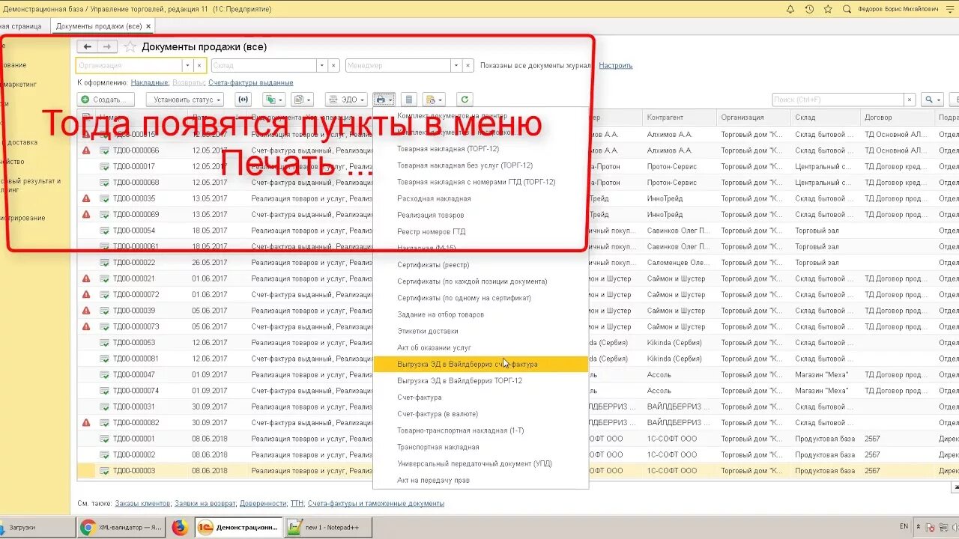Expand the Организация filter dropdown

(x=187, y=66)
